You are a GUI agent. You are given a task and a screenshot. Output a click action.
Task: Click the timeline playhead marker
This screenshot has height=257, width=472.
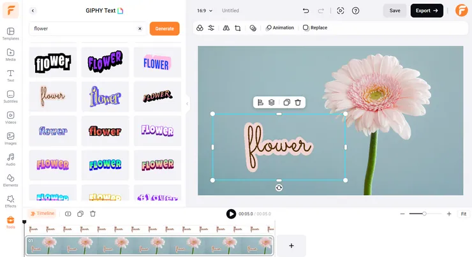coord(24,222)
